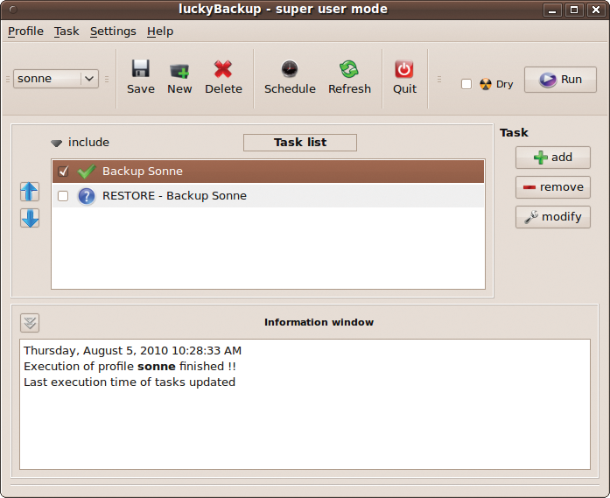Move the selected task down with the blue arrow

(x=30, y=218)
